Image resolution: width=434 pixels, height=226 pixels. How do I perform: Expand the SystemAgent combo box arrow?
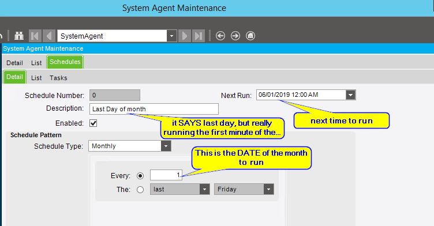(x=171, y=36)
